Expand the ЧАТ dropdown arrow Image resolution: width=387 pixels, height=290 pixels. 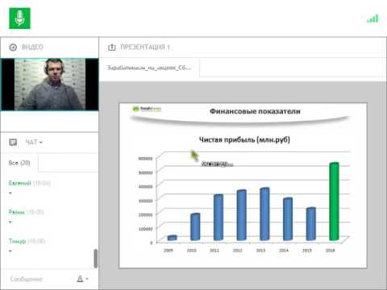41,143
